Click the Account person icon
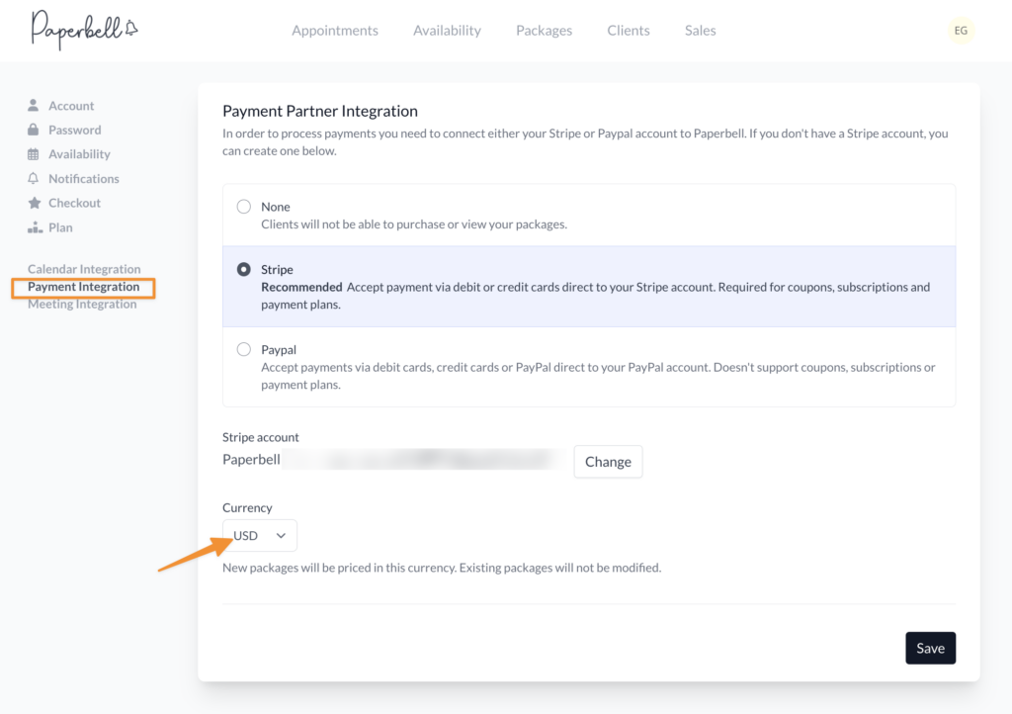1012x714 pixels. click(x=34, y=106)
